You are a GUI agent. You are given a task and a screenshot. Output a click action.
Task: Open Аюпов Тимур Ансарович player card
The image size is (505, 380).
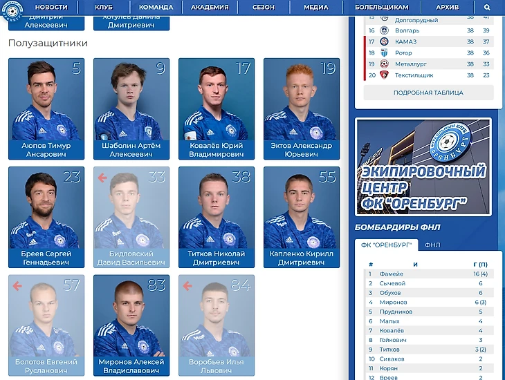(x=46, y=108)
